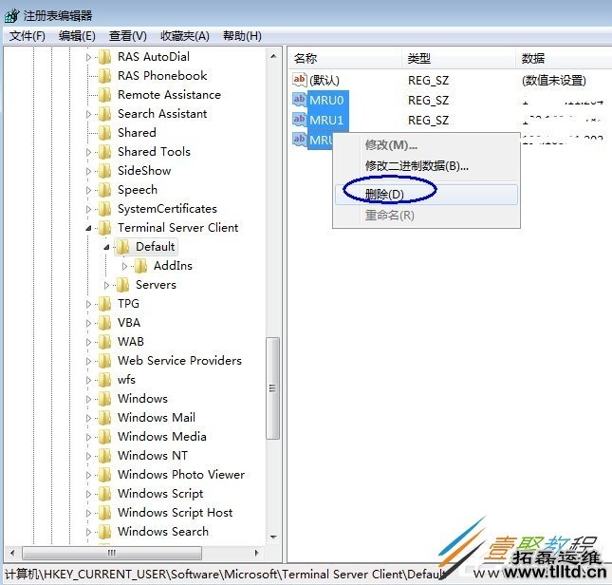Viewport: 612px width, 585px height.
Task: Click the Search Assistant folder icon
Action: coord(104,114)
